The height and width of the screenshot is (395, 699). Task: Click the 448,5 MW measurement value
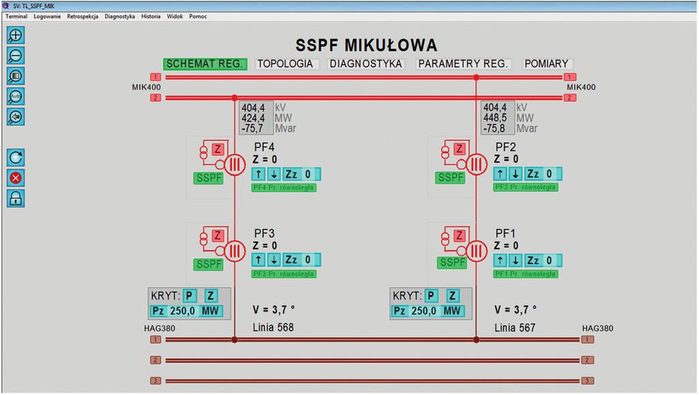(x=495, y=118)
